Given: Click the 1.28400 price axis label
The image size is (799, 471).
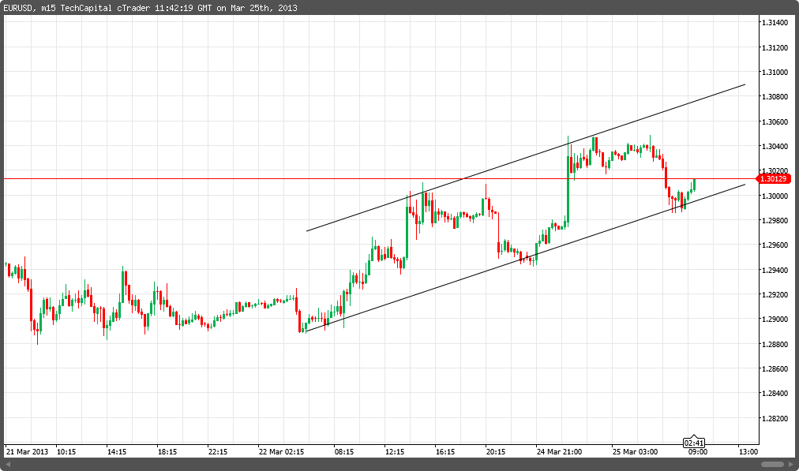Looking at the screenshot, I should coord(775,393).
